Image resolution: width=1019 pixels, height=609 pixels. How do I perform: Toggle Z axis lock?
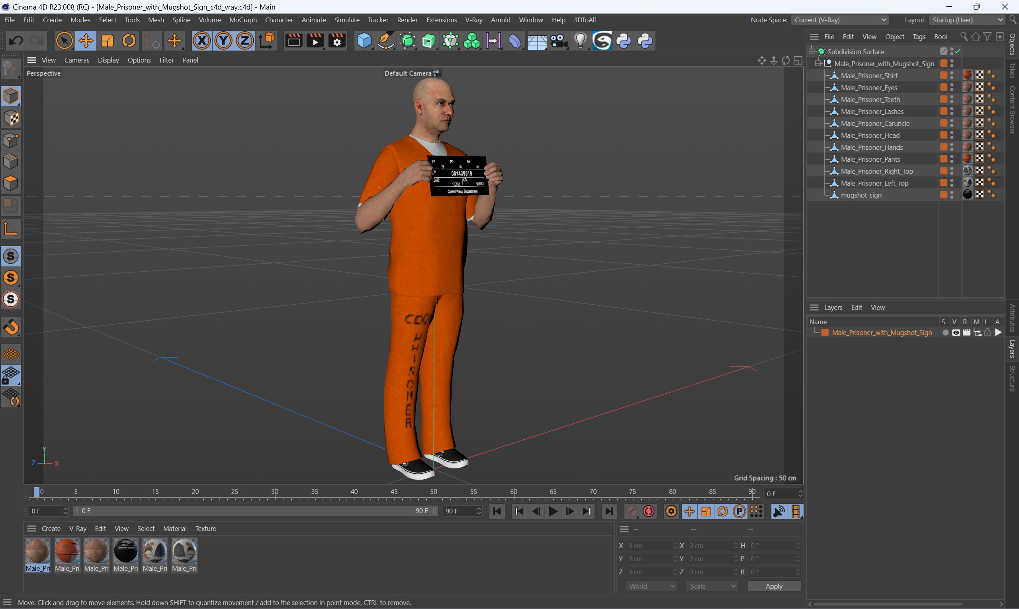pyautogui.click(x=245, y=41)
